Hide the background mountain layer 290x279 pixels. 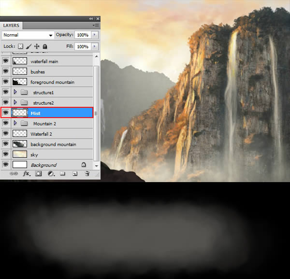(x=6, y=143)
